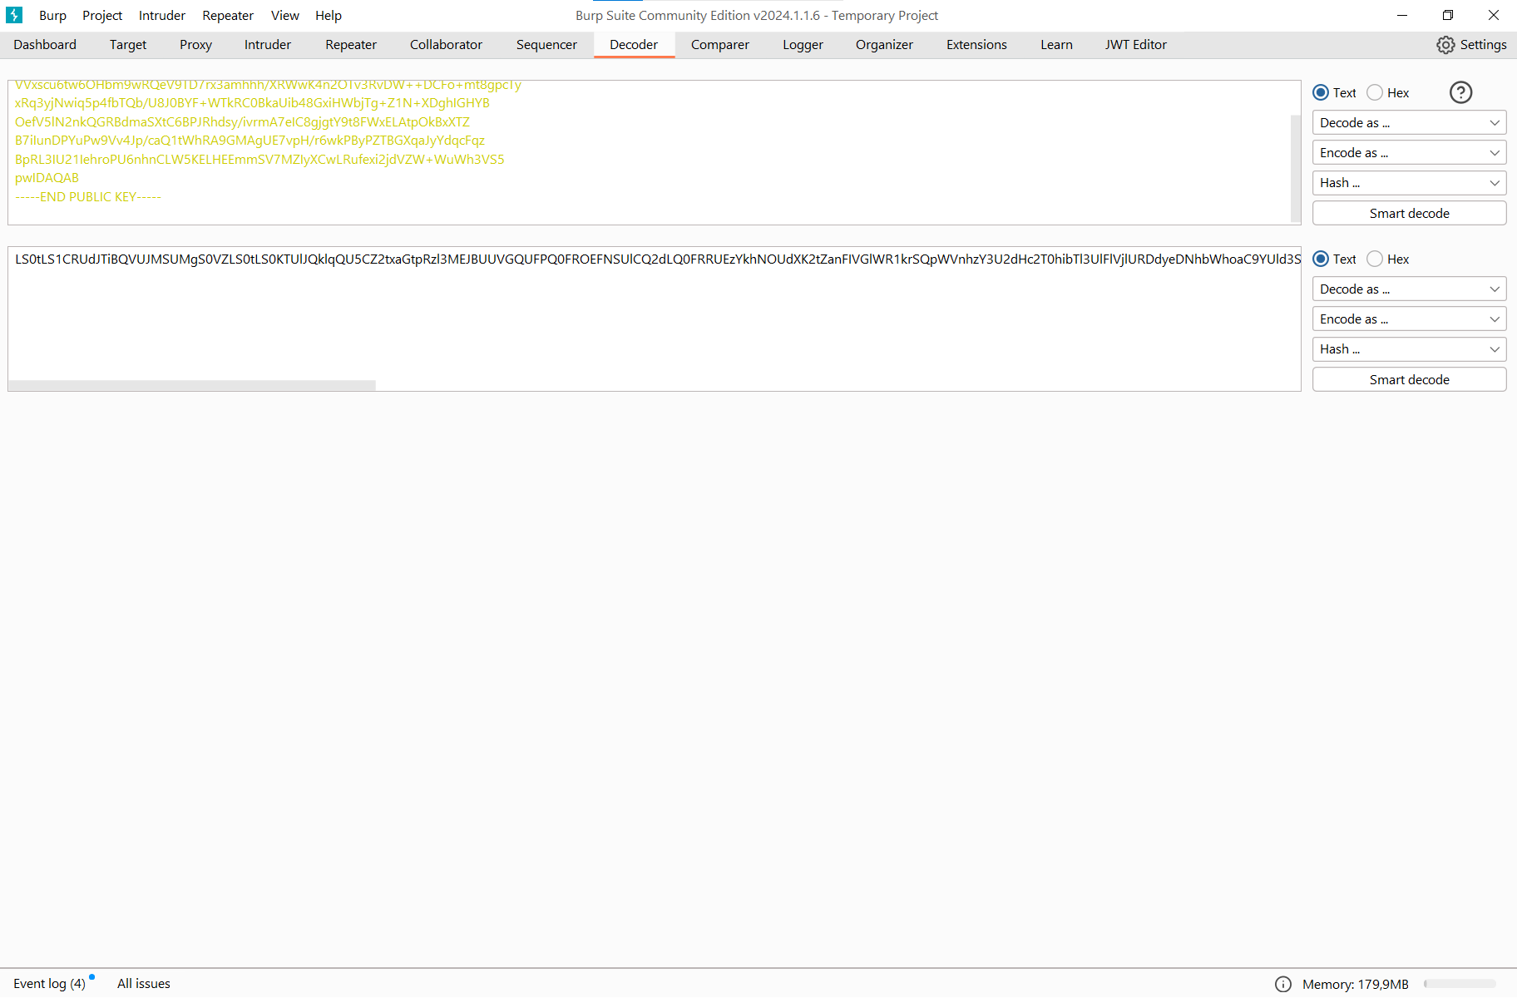Select Hex radio for the second decoder panel
The image size is (1517, 998).
[x=1375, y=259]
